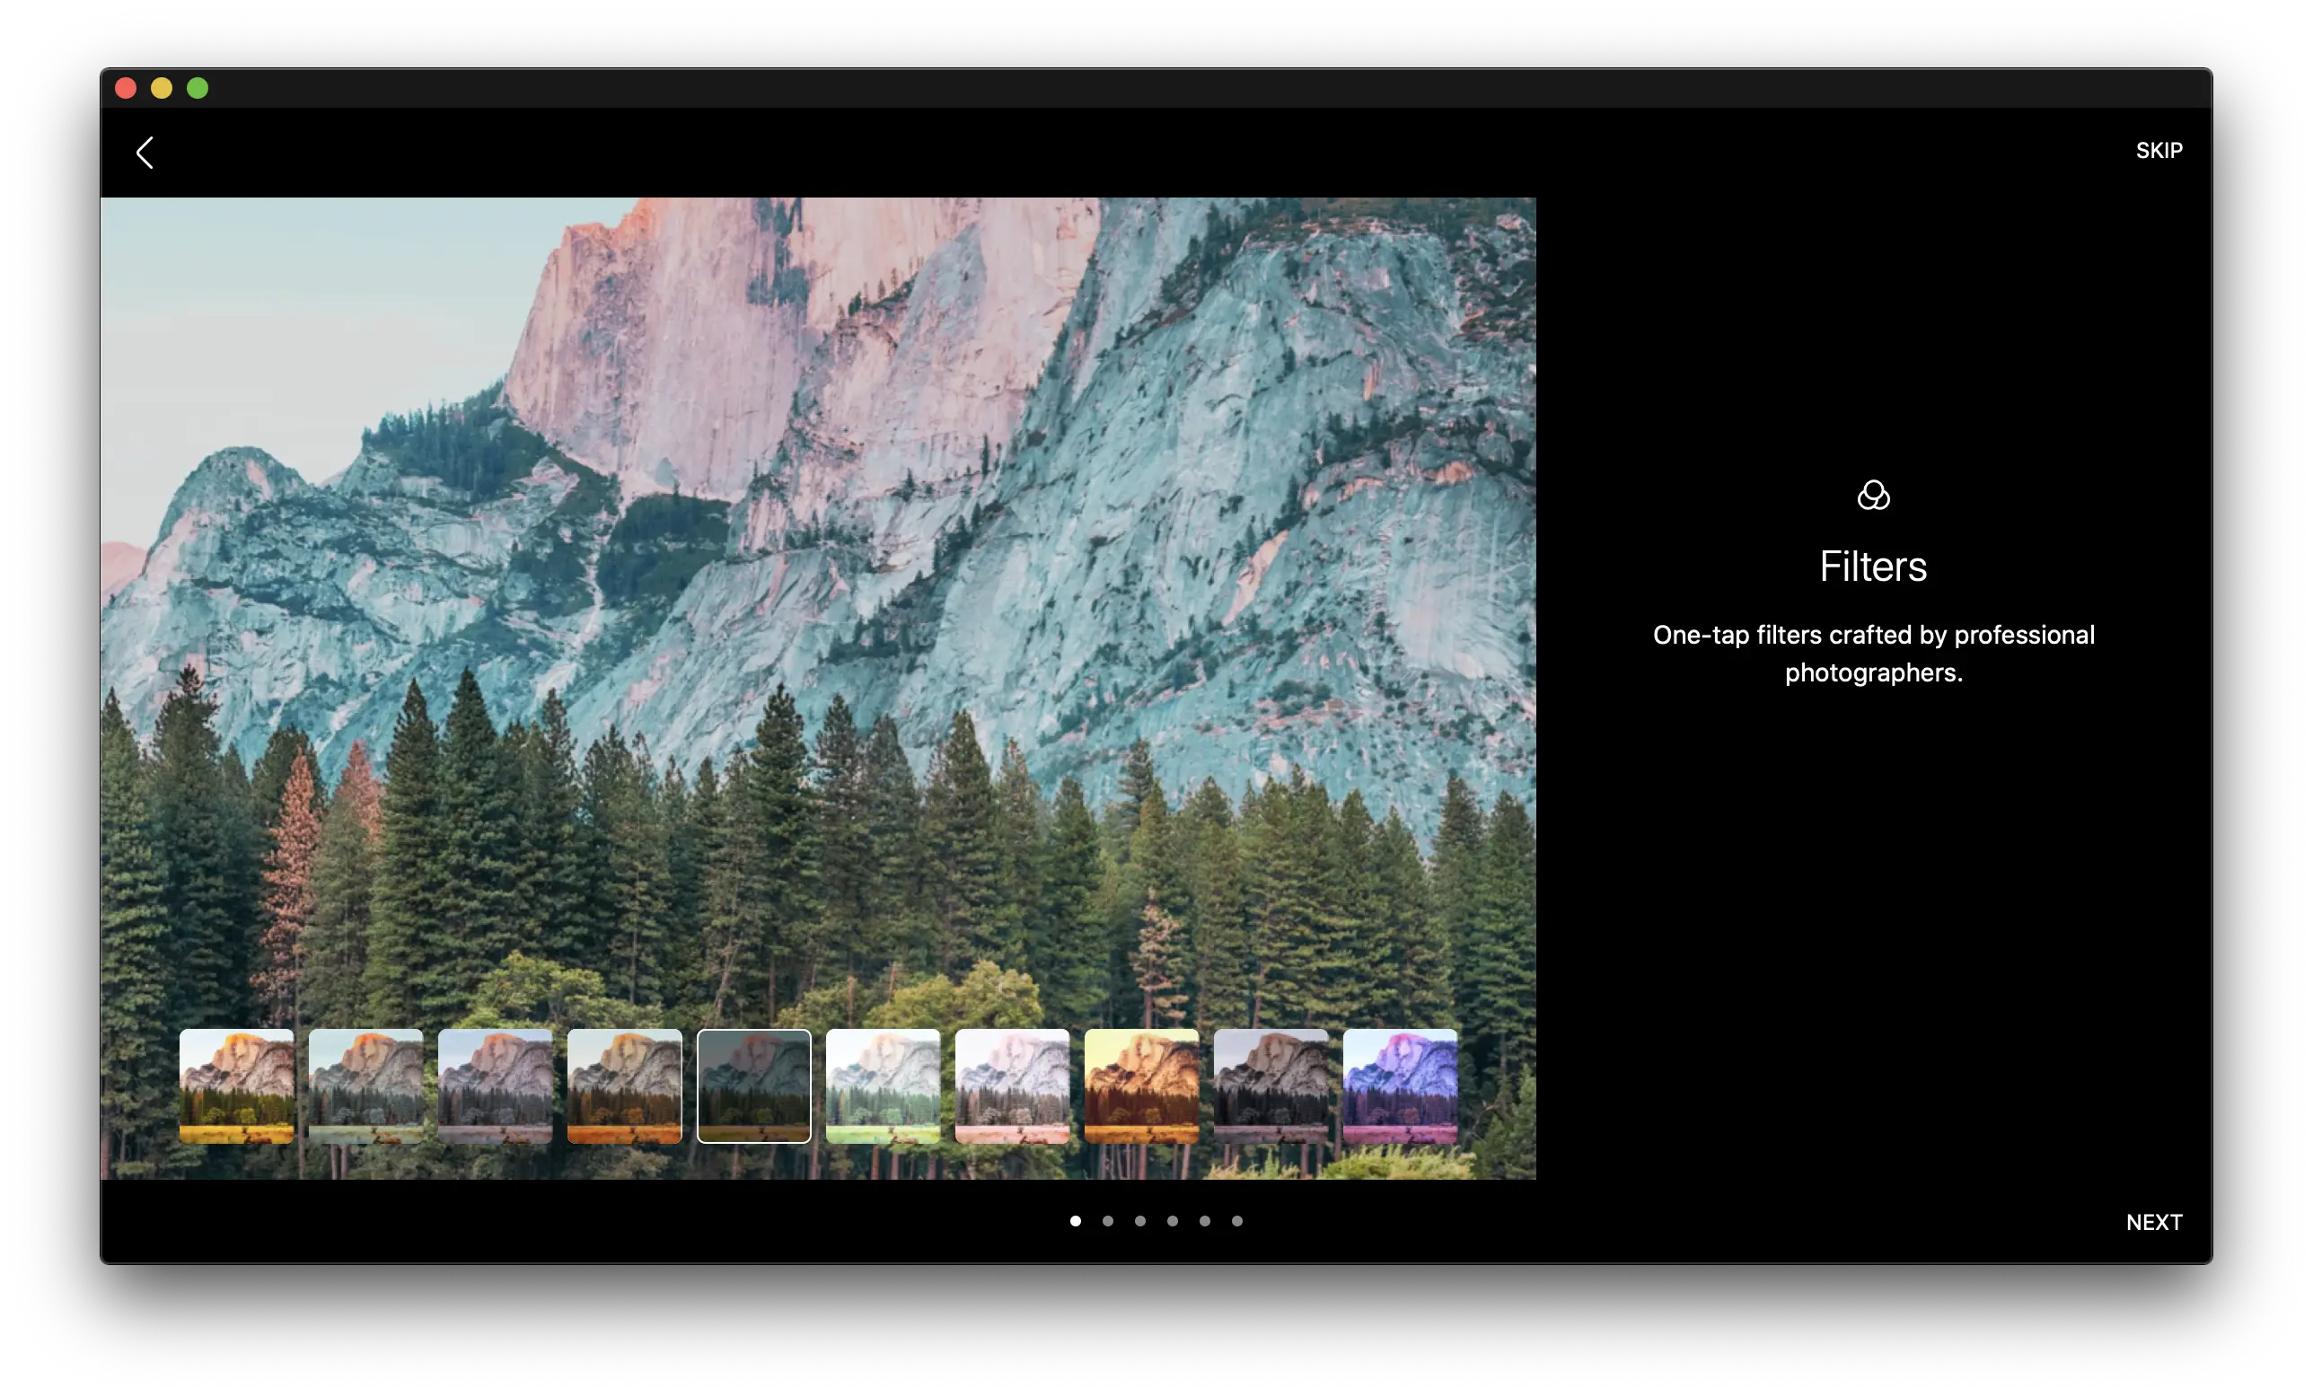Jump to the second page dot

pos(1108,1220)
